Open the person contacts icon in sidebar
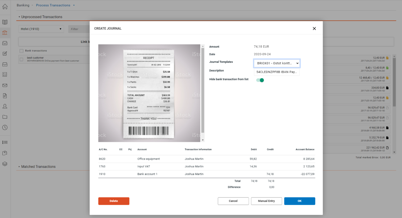Screen dimensions: 402x218 [5, 106]
